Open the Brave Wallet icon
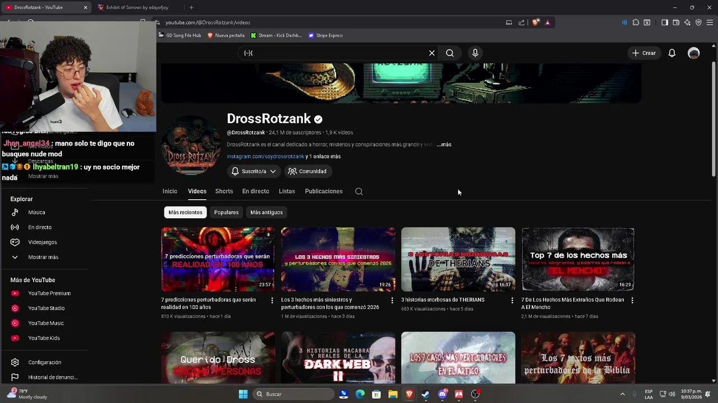Image resolution: width=718 pixels, height=403 pixels. pos(676,22)
